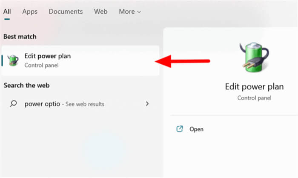Image resolution: width=298 pixels, height=178 pixels.
Task: Select power optio See web results
Action: tap(80, 104)
